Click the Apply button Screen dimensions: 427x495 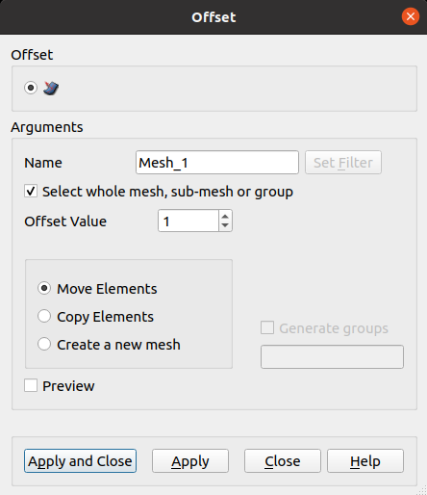coord(190,461)
